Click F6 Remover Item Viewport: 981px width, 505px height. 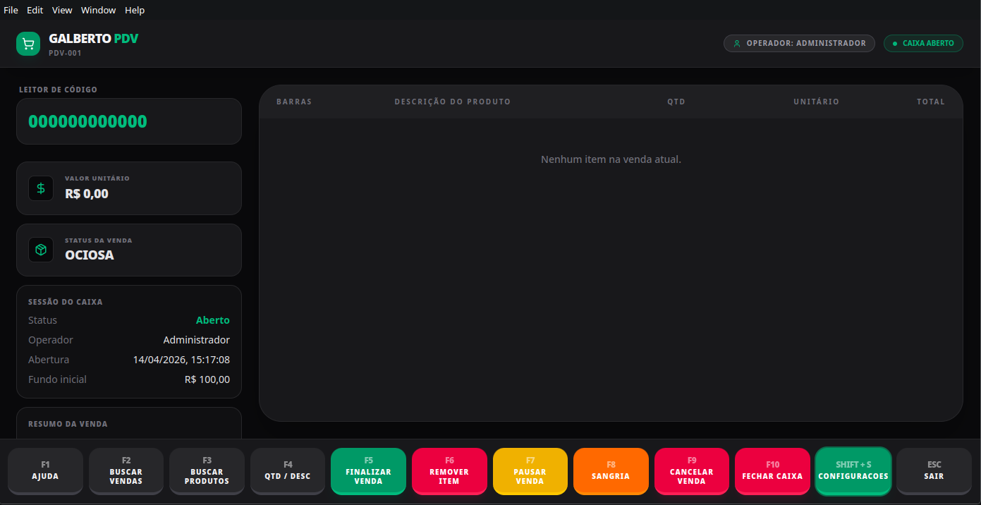pos(449,470)
